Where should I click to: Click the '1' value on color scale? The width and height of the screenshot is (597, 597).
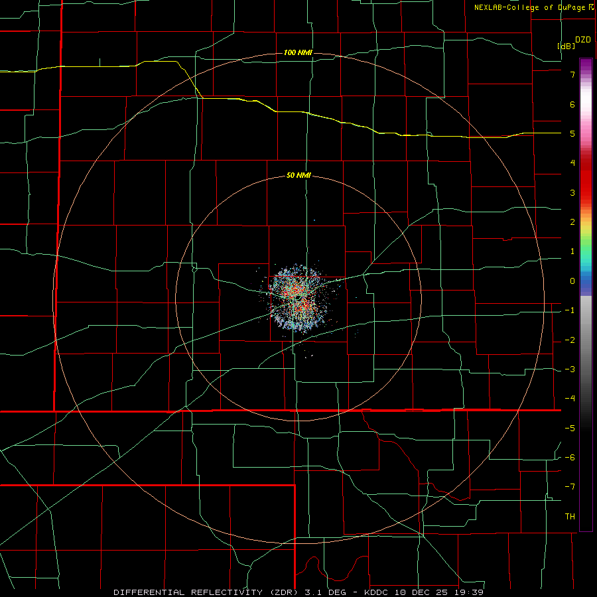click(572, 251)
